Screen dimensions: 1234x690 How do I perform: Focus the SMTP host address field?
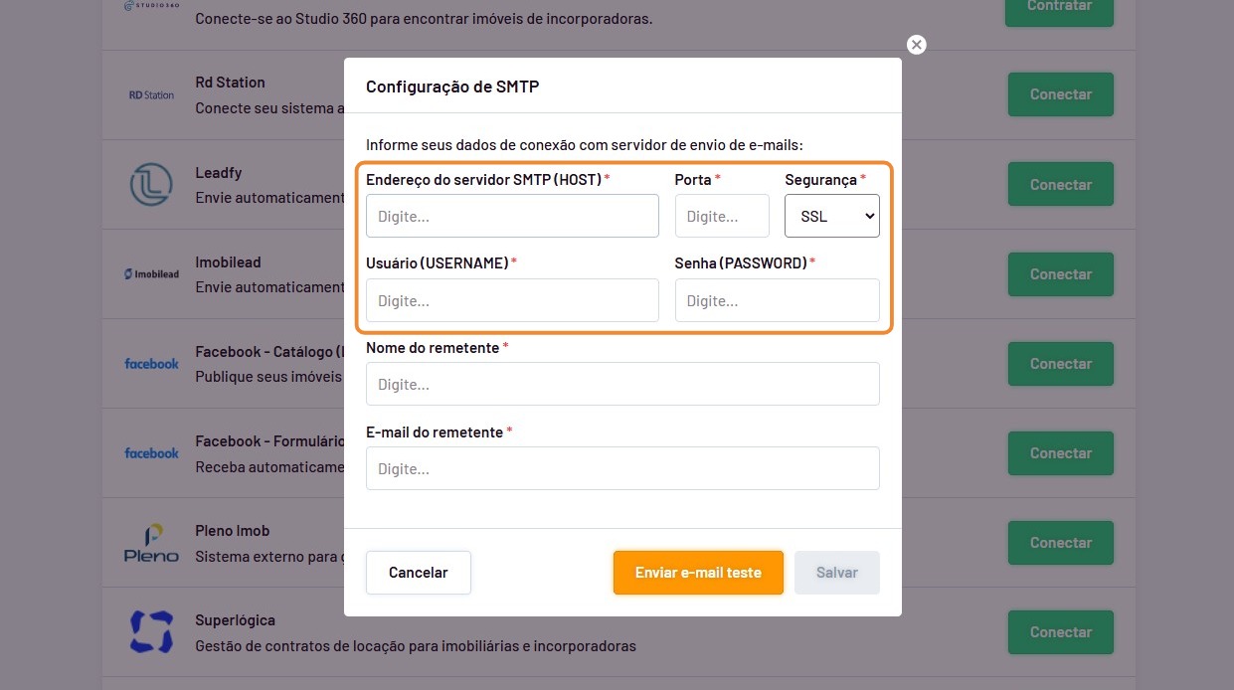[x=512, y=216]
